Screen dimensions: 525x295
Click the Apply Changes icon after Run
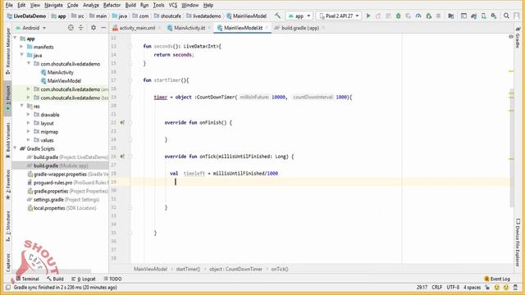click(x=378, y=16)
